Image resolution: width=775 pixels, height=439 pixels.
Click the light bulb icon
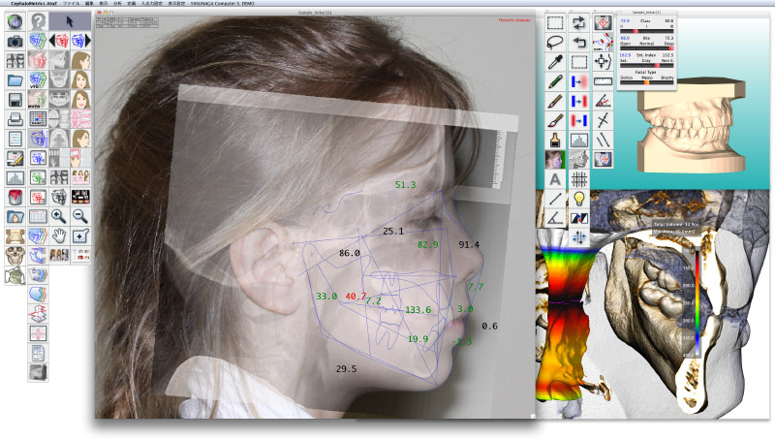[578, 199]
